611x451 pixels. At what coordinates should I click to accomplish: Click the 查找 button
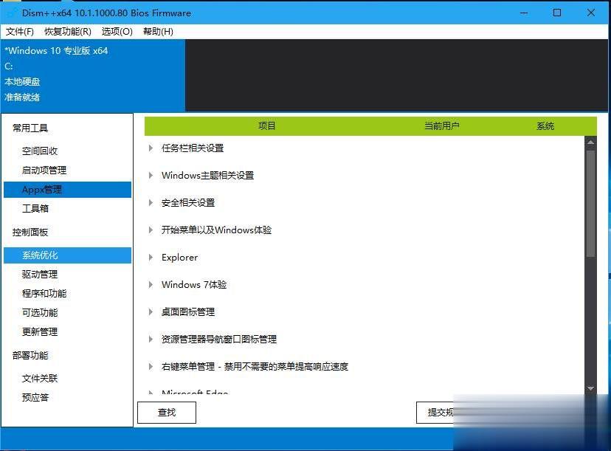[x=166, y=412]
